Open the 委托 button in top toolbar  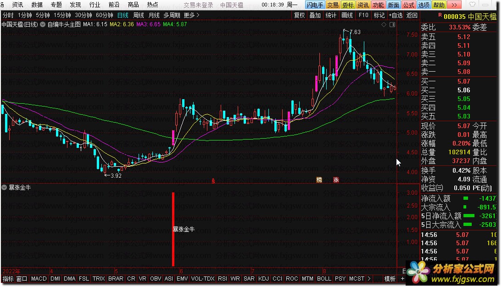(348, 5)
